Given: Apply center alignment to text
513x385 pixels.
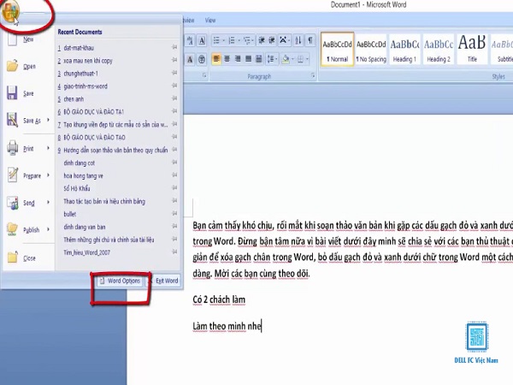Looking at the screenshot, I should pos(227,59).
